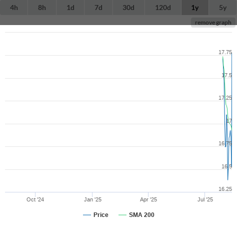Click the green SMA 200 legend line
This screenshot has height=228, width=237.
pos(122,215)
